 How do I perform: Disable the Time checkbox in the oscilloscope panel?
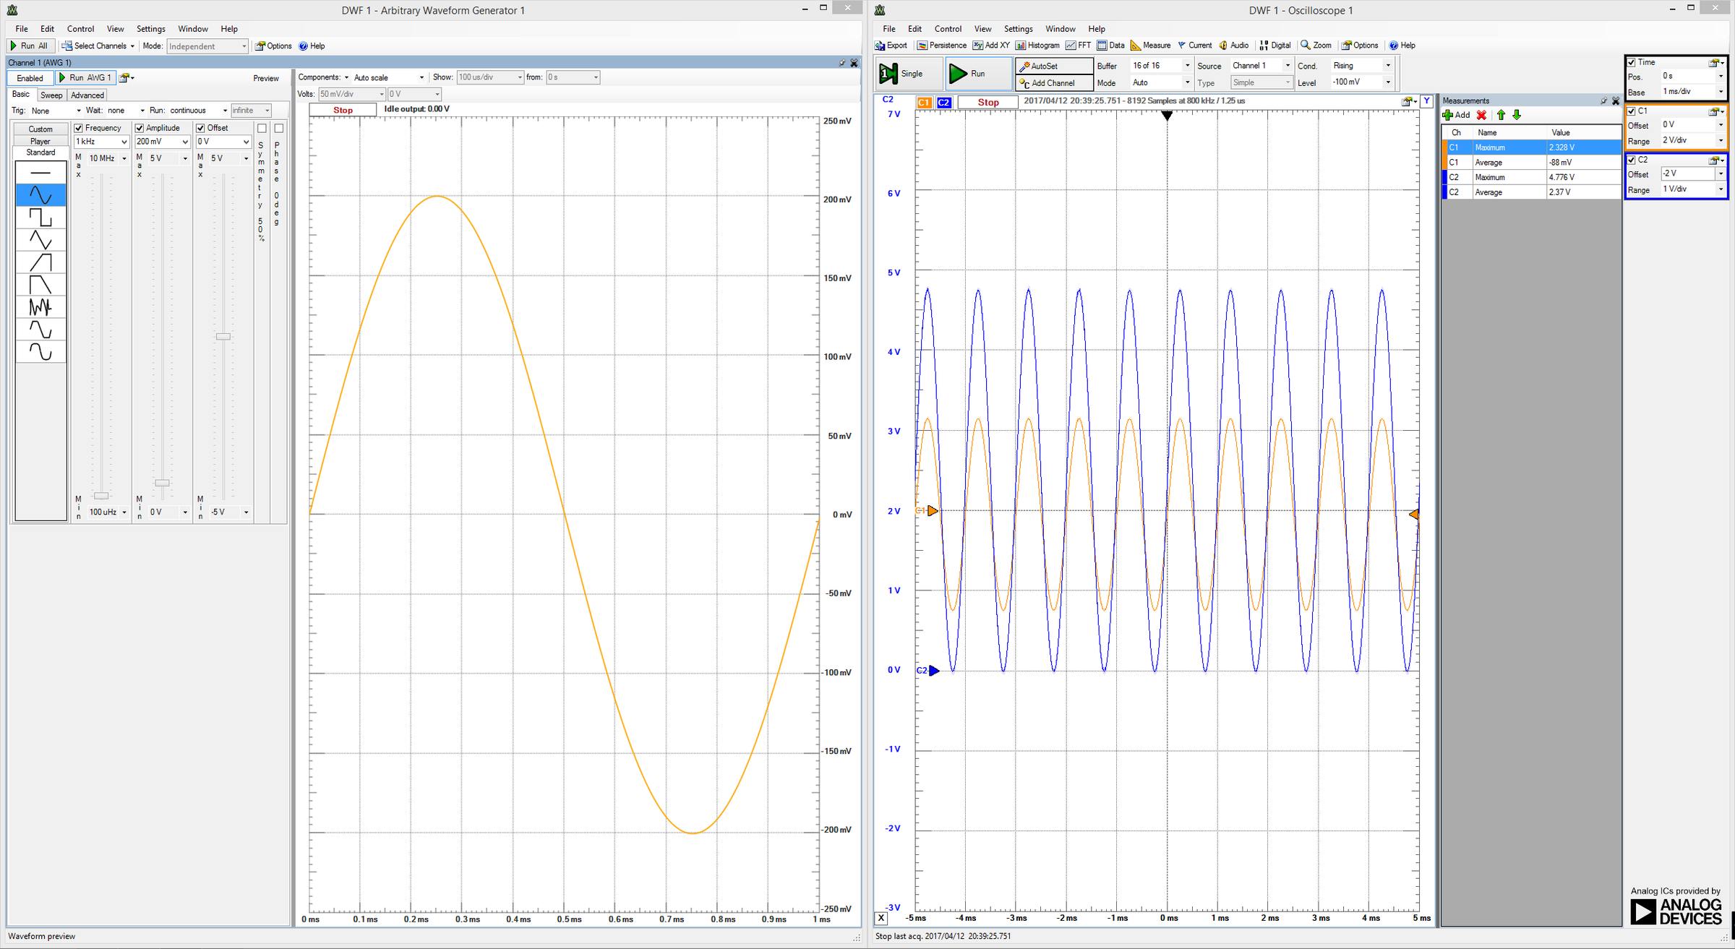coord(1632,62)
